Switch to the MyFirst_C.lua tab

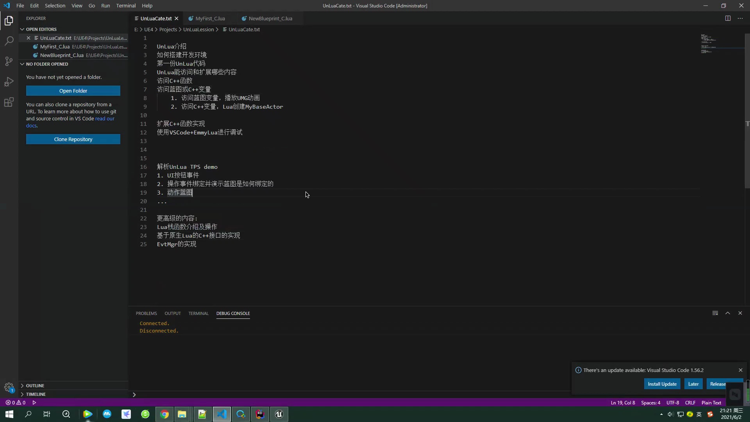click(210, 18)
